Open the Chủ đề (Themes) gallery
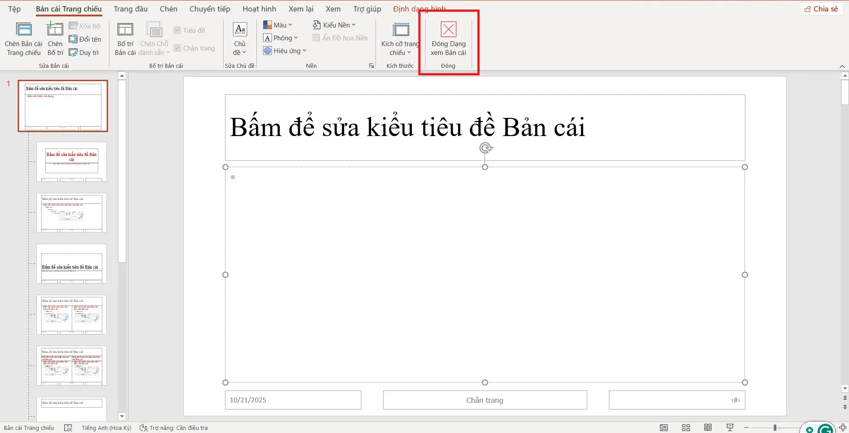Screen dimensions: 849x433 click(x=240, y=39)
